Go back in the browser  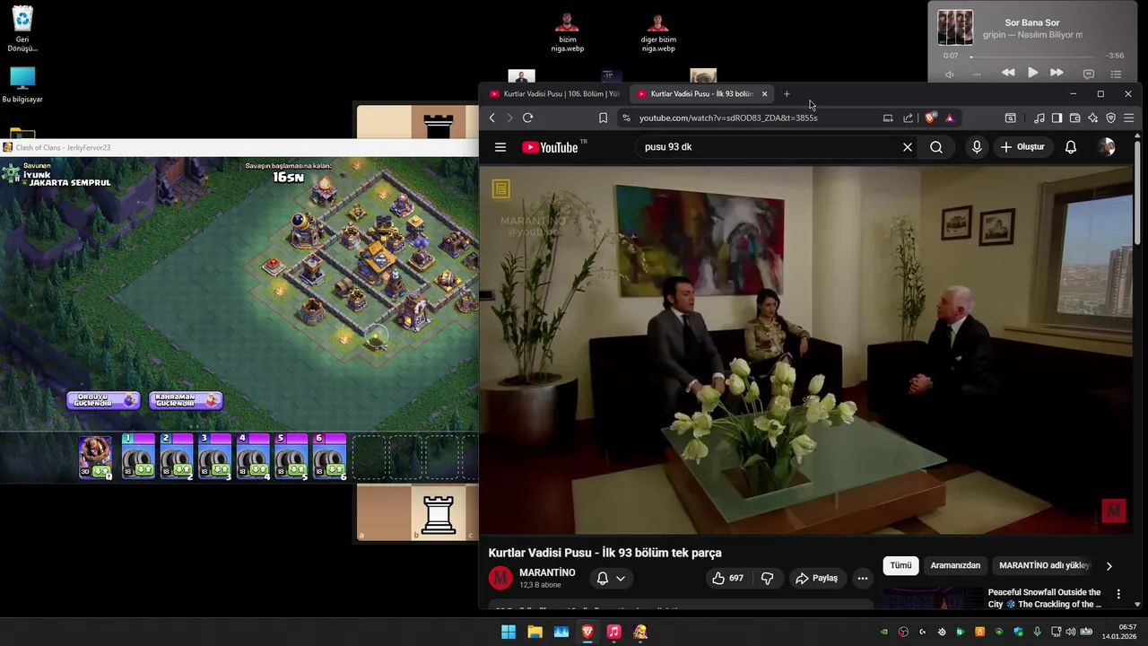click(492, 118)
